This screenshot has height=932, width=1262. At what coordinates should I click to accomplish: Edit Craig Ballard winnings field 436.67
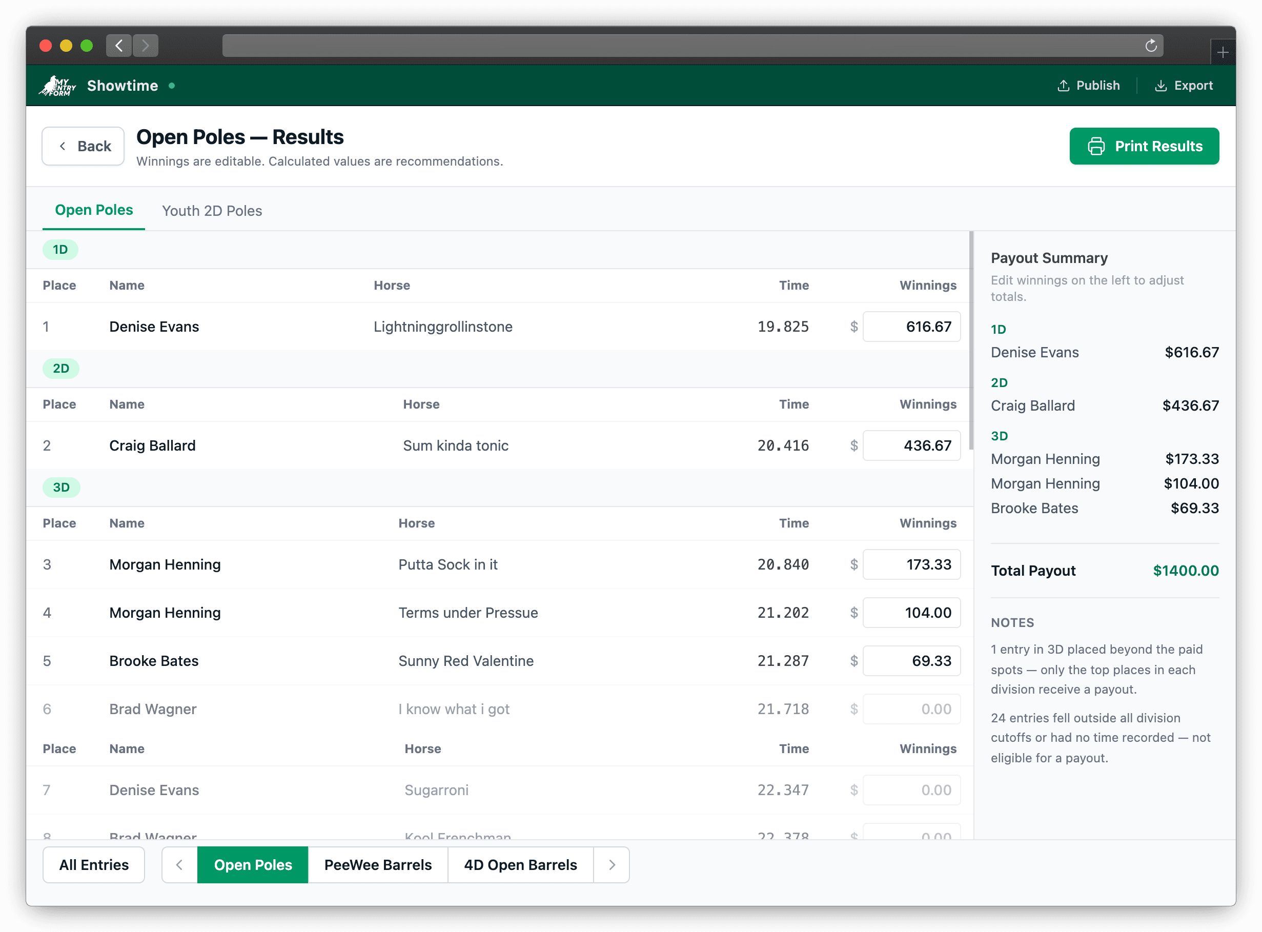click(x=911, y=445)
